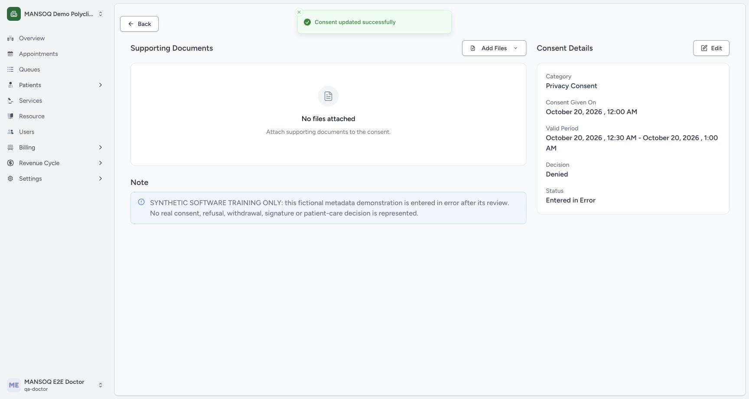Click the Settings gear icon
The image size is (749, 399).
(x=10, y=178)
